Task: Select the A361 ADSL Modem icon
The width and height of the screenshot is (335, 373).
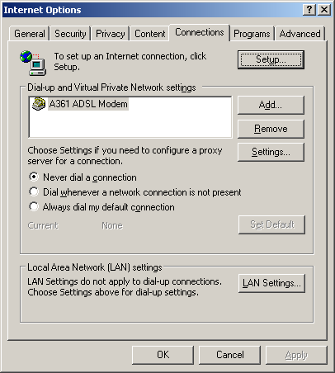Action: coord(39,104)
